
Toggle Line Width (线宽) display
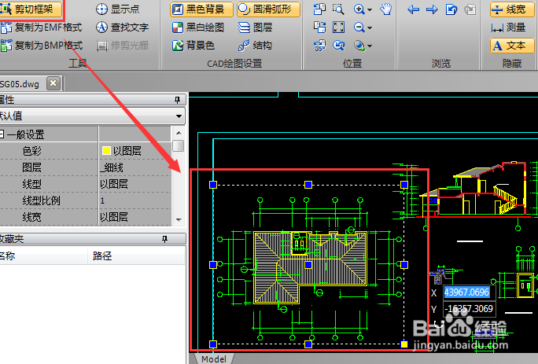pos(512,9)
